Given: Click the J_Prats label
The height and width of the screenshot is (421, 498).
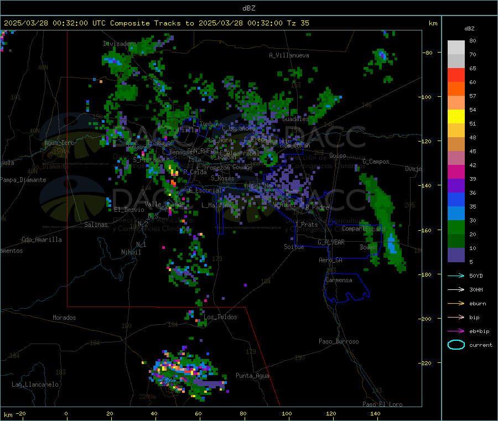Looking at the screenshot, I should click(x=306, y=225).
